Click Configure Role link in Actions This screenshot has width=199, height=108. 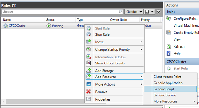(186, 19)
